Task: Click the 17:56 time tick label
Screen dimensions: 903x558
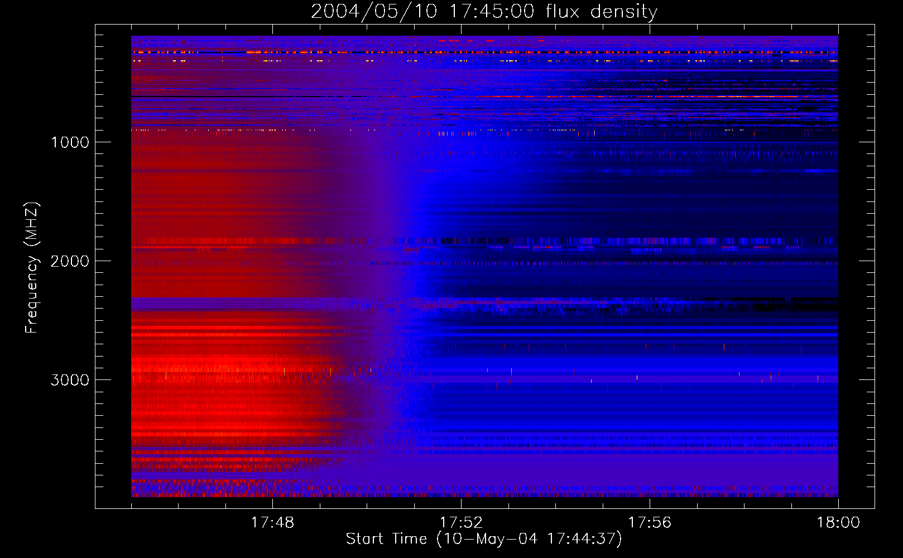Action: [650, 523]
